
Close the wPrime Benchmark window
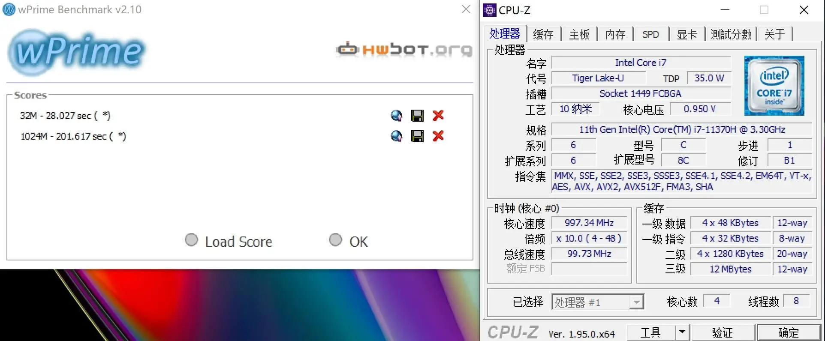click(466, 9)
